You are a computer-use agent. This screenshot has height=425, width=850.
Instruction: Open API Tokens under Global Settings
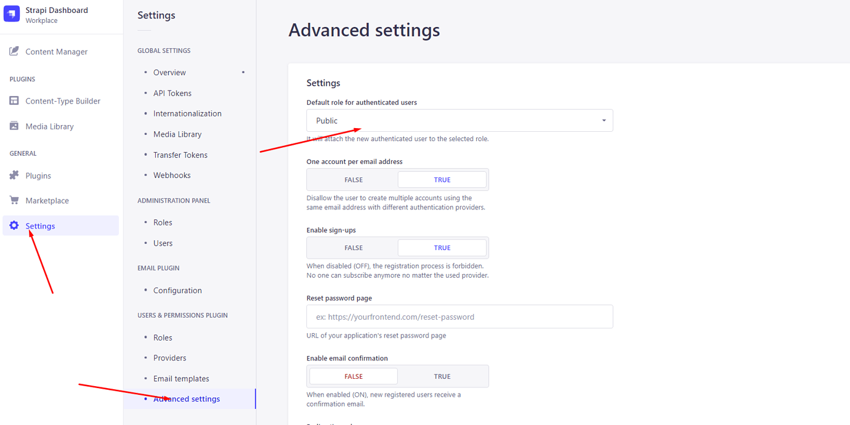[x=172, y=92]
